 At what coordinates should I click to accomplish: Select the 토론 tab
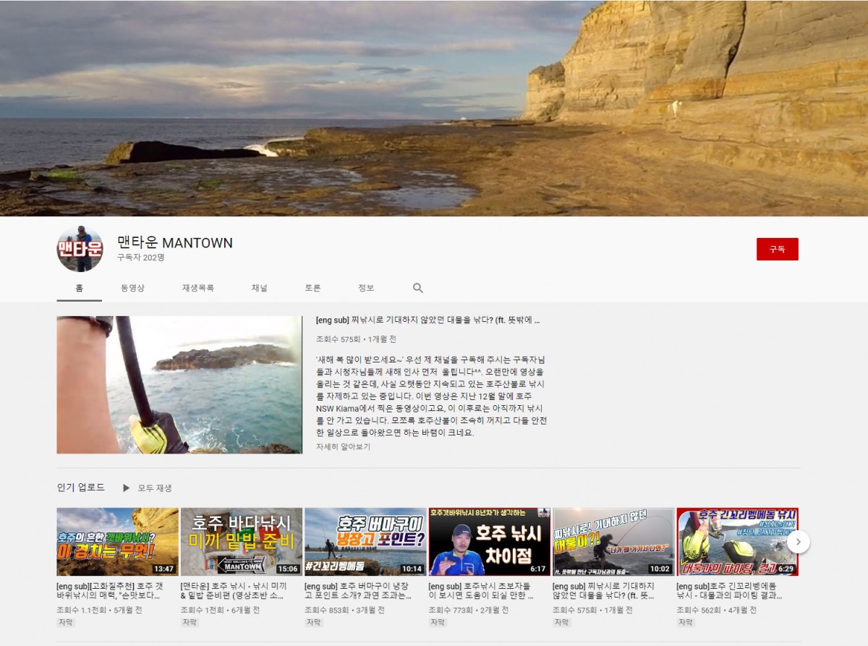312,288
